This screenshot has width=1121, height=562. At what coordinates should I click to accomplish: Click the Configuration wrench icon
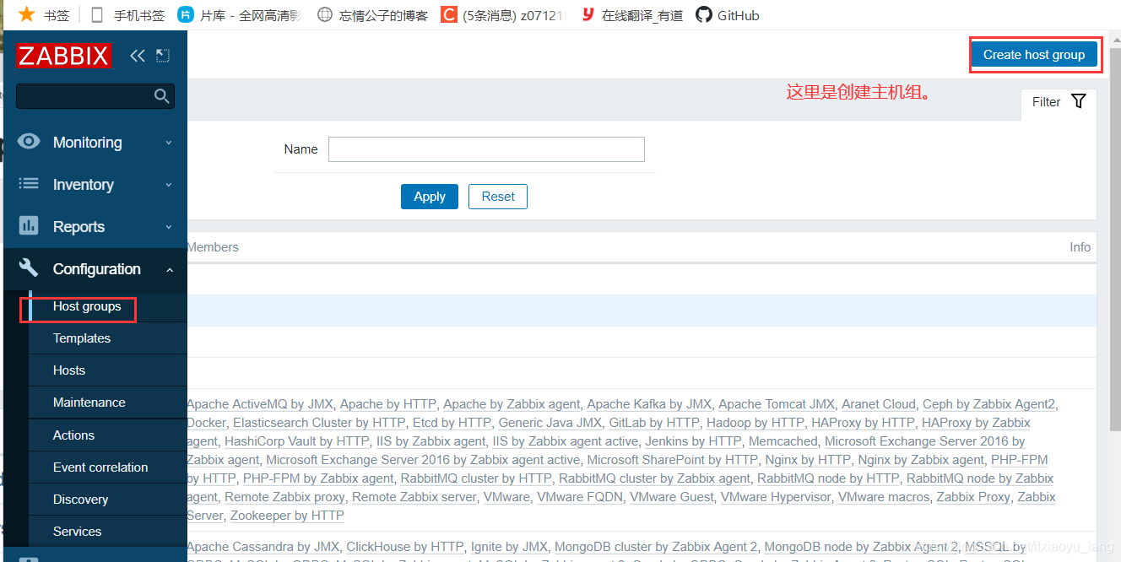(x=29, y=267)
